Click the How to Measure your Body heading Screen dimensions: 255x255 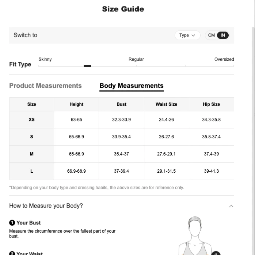pyautogui.click(x=46, y=206)
